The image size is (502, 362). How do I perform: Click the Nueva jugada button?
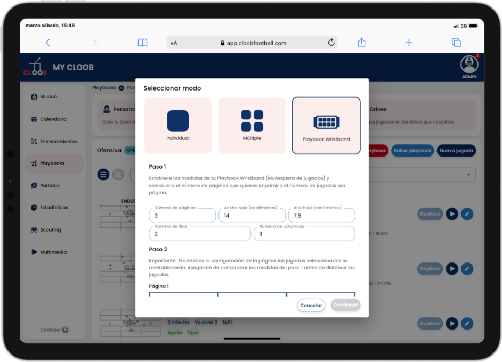(456, 151)
